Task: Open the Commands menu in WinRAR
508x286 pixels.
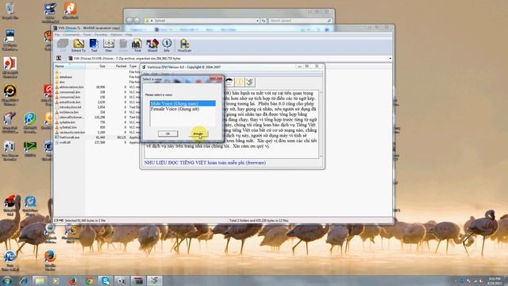Action: tap(71, 34)
